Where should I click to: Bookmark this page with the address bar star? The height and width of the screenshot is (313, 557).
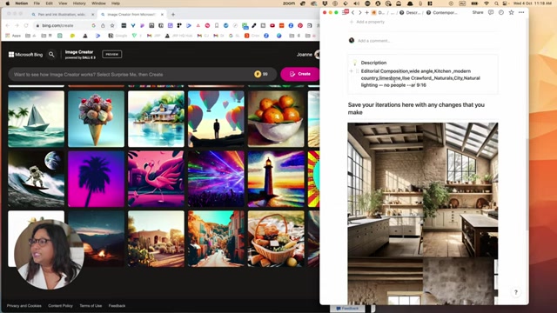[x=112, y=25]
